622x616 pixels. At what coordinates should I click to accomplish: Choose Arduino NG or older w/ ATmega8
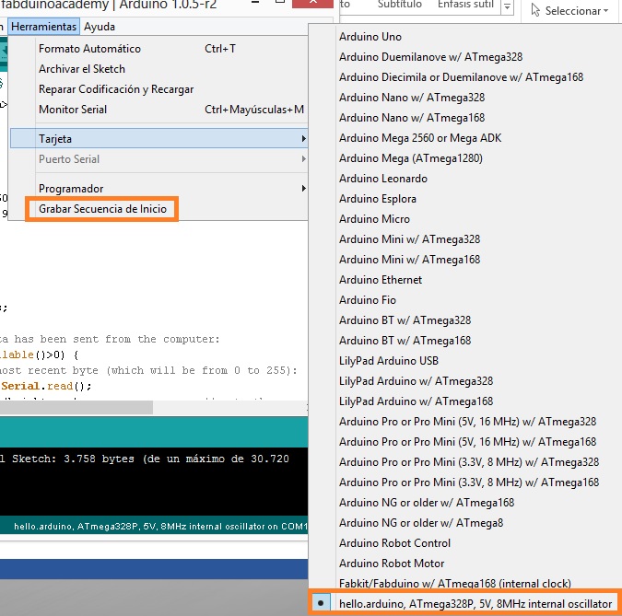[x=464, y=523]
